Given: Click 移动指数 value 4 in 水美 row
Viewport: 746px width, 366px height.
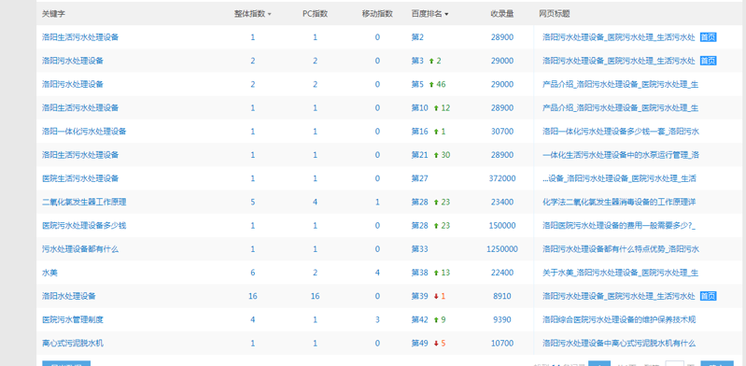Looking at the screenshot, I should point(377,273).
